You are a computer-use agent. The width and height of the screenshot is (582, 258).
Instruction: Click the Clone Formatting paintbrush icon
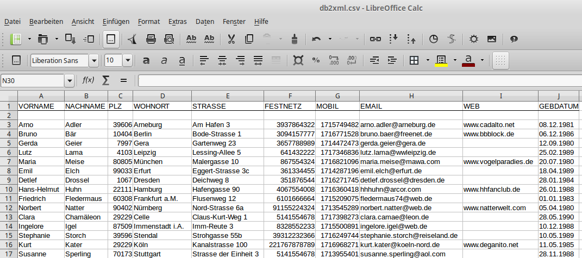point(295,39)
